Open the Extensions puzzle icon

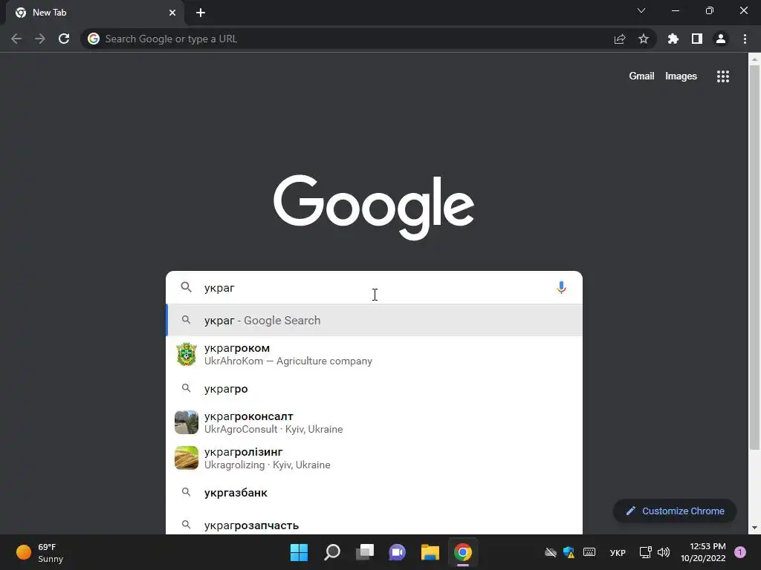(673, 39)
